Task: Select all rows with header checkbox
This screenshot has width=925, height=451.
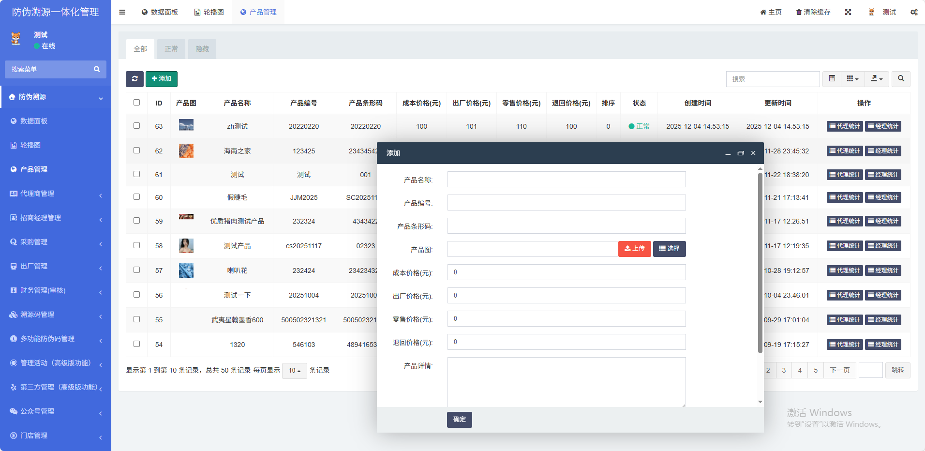Action: (x=137, y=103)
